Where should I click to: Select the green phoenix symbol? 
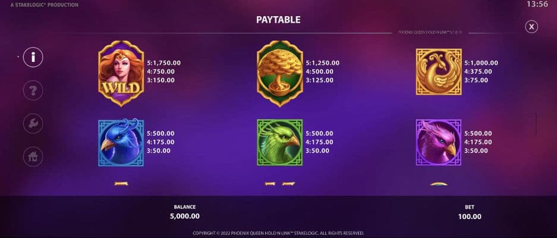point(280,143)
